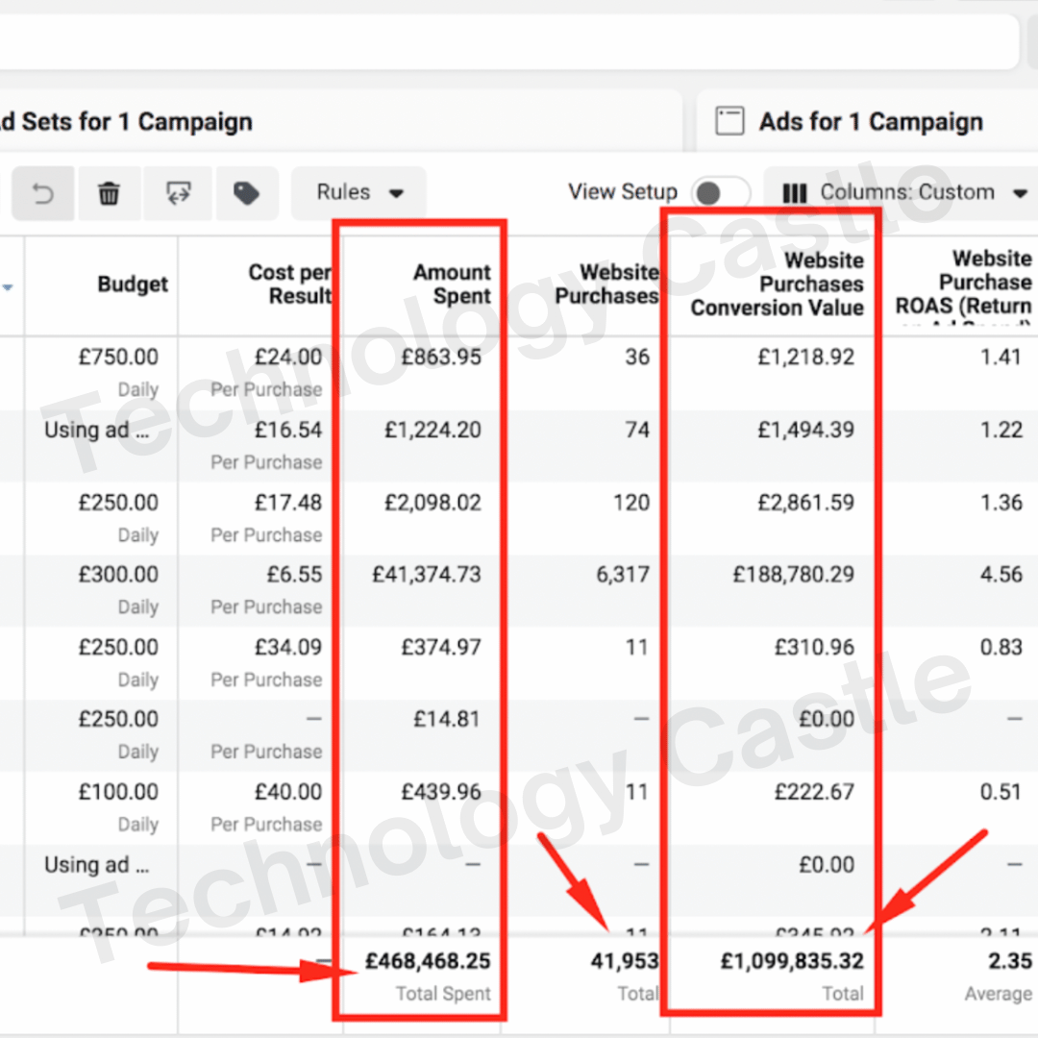Toggle the View Setup switch on
The height and width of the screenshot is (1038, 1038).
click(721, 192)
